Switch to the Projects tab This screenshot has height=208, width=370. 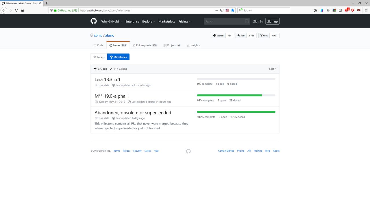click(x=172, y=45)
